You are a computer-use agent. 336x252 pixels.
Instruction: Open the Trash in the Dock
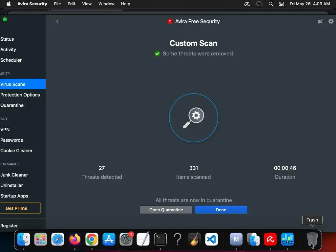[x=312, y=239]
